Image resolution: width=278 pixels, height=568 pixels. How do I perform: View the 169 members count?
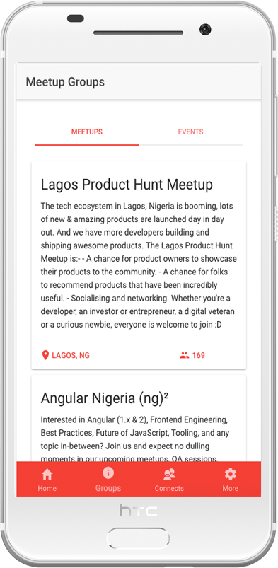click(199, 355)
